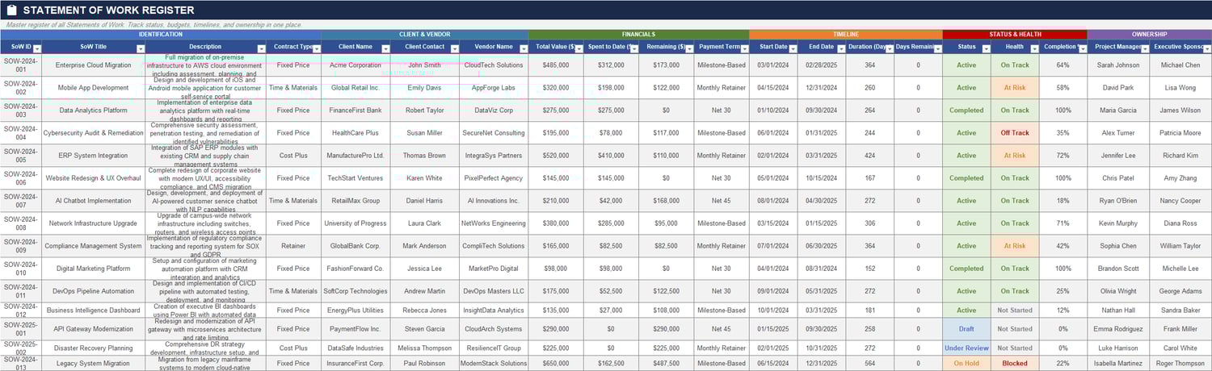
Task: Open the Vendor Name filter dropdown
Action: pos(522,48)
